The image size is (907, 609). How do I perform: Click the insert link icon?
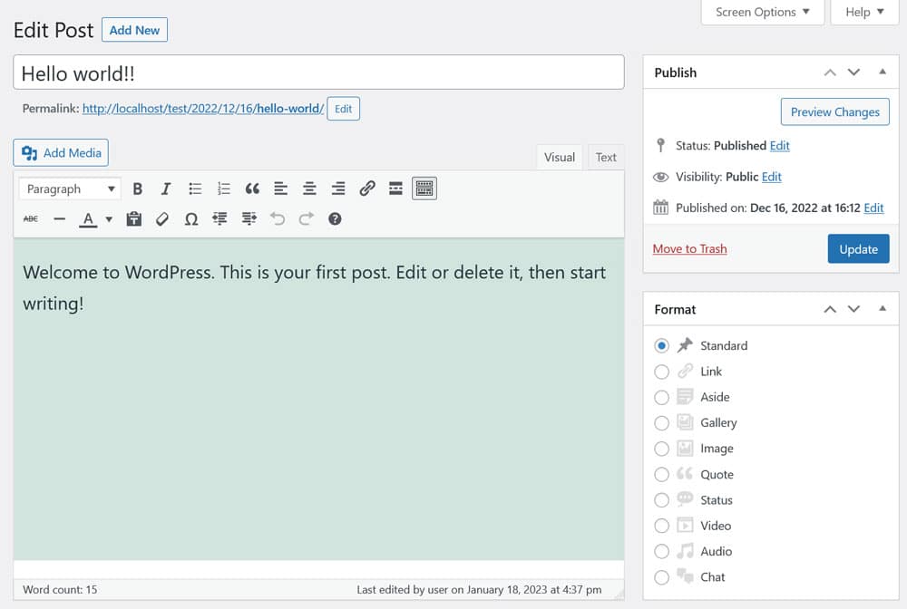(x=367, y=188)
